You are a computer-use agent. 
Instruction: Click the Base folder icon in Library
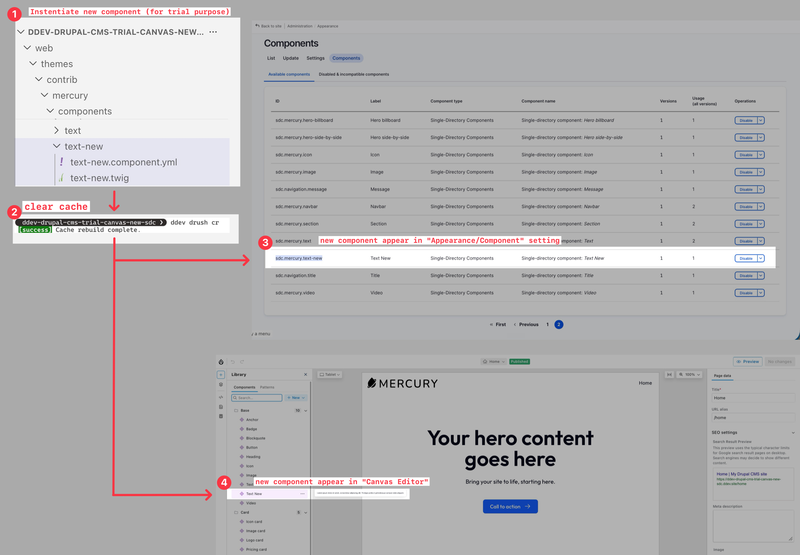pos(236,410)
